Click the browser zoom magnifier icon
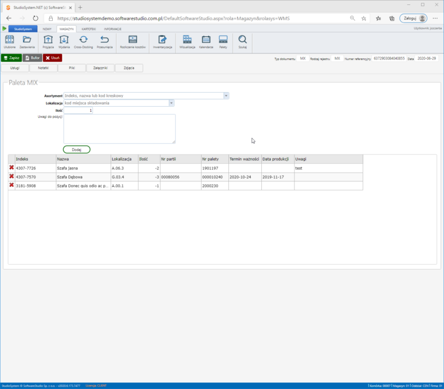The height and width of the screenshot is (389, 444). click(x=352, y=18)
